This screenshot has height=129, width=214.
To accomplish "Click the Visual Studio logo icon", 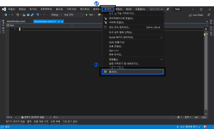I will [4, 9].
